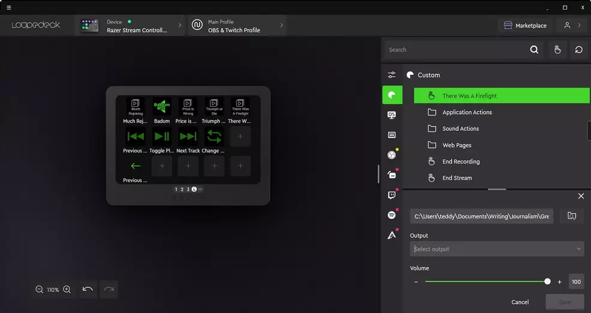Viewport: 591px width, 313px height.
Task: Click the volume slider handle
Action: 547,282
